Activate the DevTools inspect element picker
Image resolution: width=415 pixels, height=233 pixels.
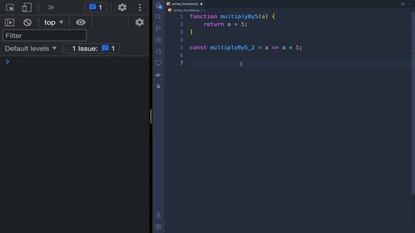(x=10, y=8)
